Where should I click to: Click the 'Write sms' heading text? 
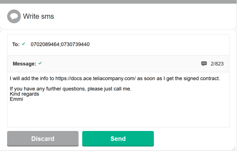click(x=38, y=16)
